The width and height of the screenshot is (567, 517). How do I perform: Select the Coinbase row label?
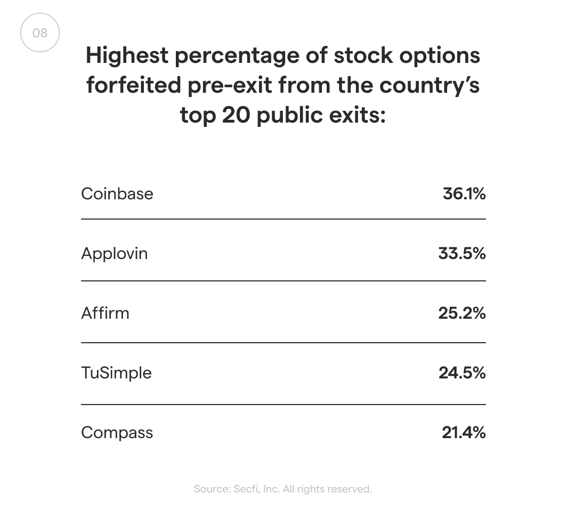click(x=117, y=193)
